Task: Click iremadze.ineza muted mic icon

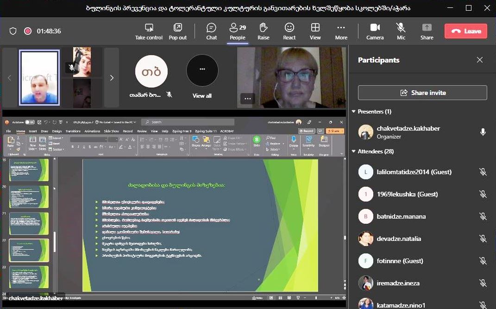Action: pos(483,283)
